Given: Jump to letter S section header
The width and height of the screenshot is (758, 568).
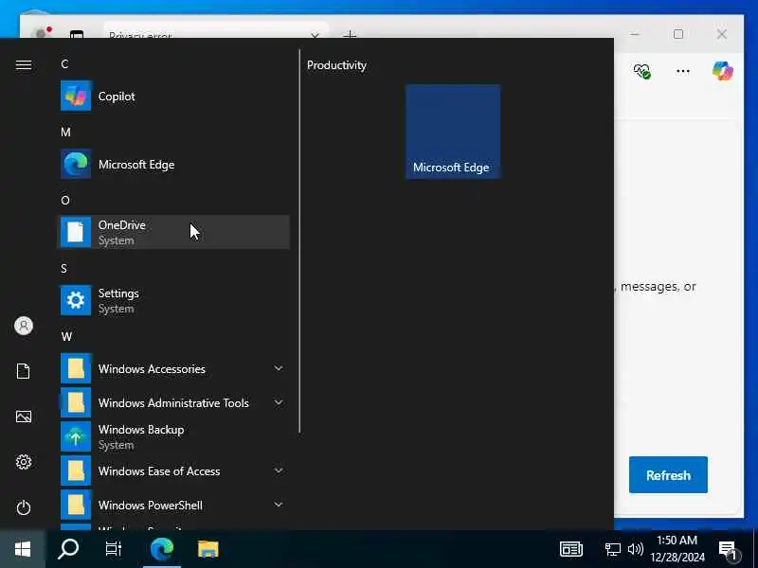Looking at the screenshot, I should pyautogui.click(x=63, y=268).
